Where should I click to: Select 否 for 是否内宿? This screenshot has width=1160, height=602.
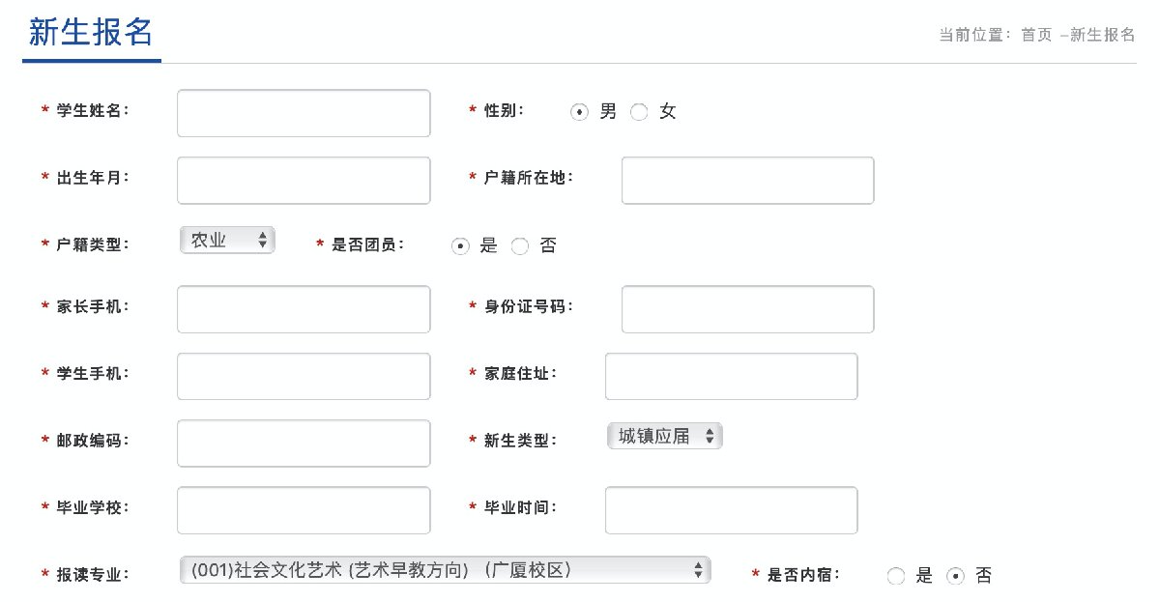tap(955, 577)
